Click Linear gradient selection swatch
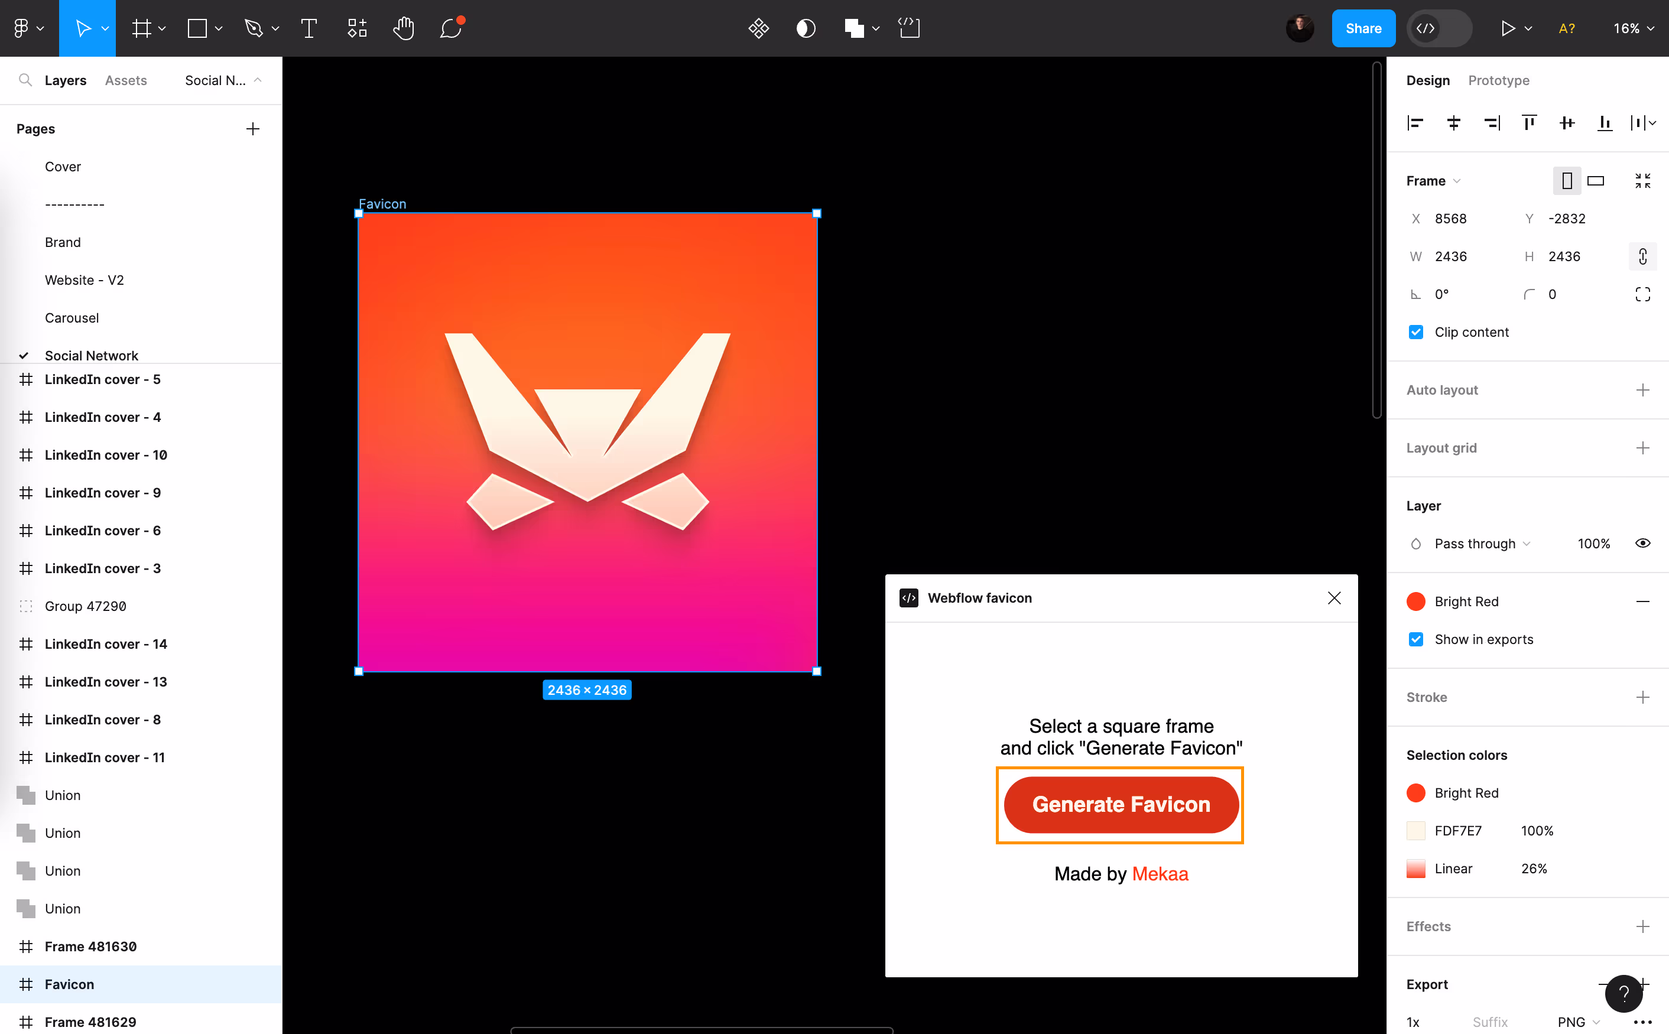Image resolution: width=1669 pixels, height=1034 pixels. [x=1416, y=869]
